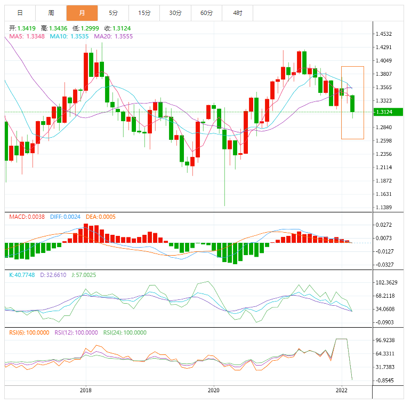411x404 pixels.
Task: Show the 60分 interval chart
Action: pos(206,13)
